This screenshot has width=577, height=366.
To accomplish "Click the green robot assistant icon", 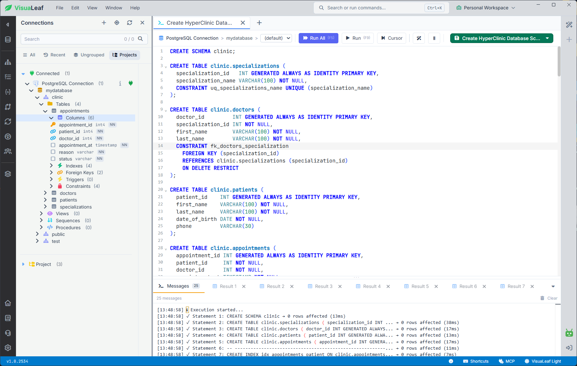I will [569, 333].
